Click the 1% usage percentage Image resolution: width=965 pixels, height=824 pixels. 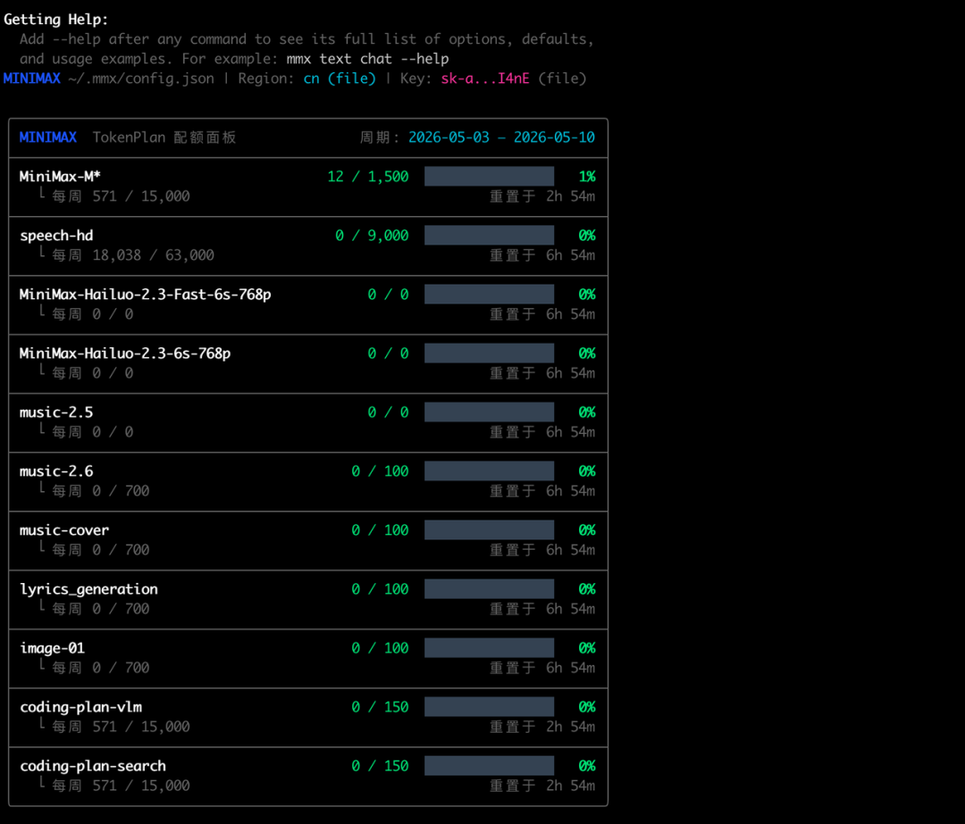[587, 177]
